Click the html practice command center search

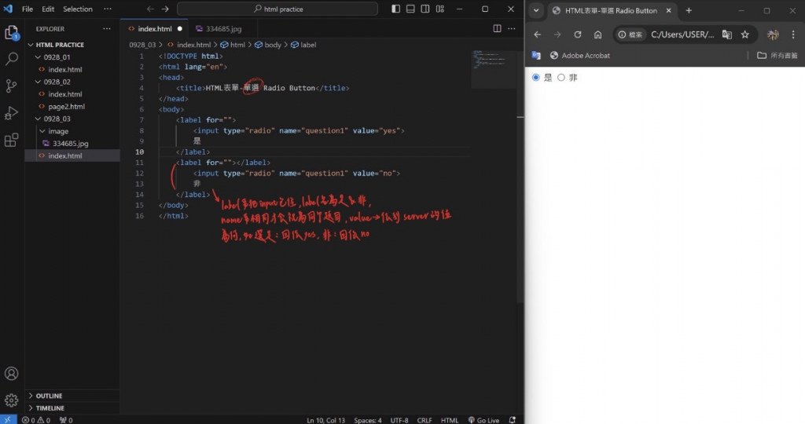tap(278, 9)
